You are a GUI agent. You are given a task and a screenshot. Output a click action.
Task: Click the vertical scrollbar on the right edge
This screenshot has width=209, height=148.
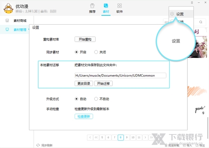[x=208, y=128]
